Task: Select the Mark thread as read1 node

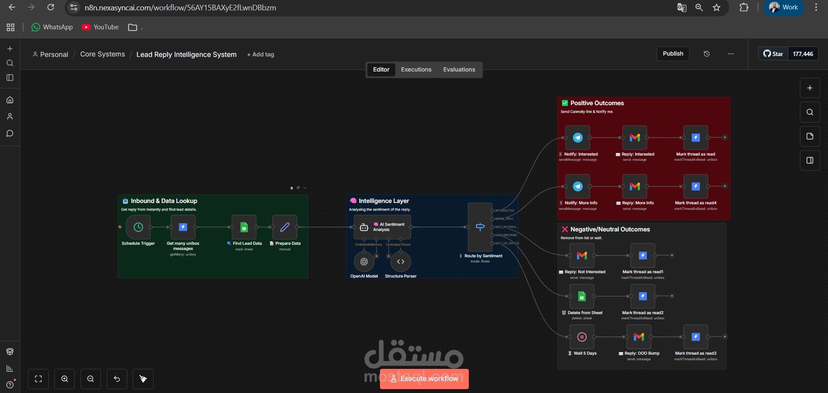Action: [x=643, y=256]
